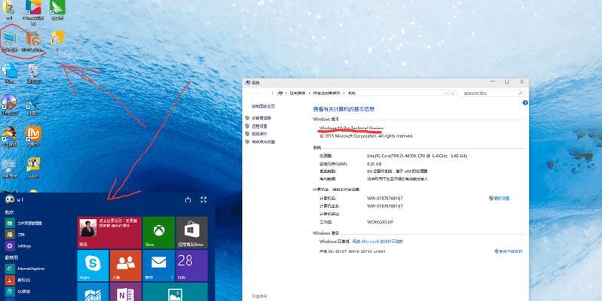The height and width of the screenshot is (301, 602).
Task: Open Remote settings in the left pane
Action: click(x=259, y=126)
